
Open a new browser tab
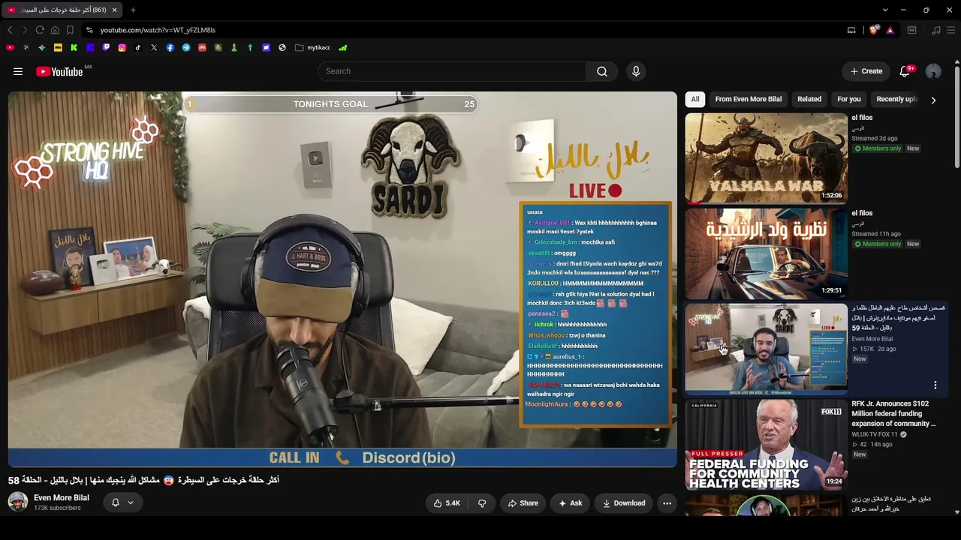coord(133,10)
